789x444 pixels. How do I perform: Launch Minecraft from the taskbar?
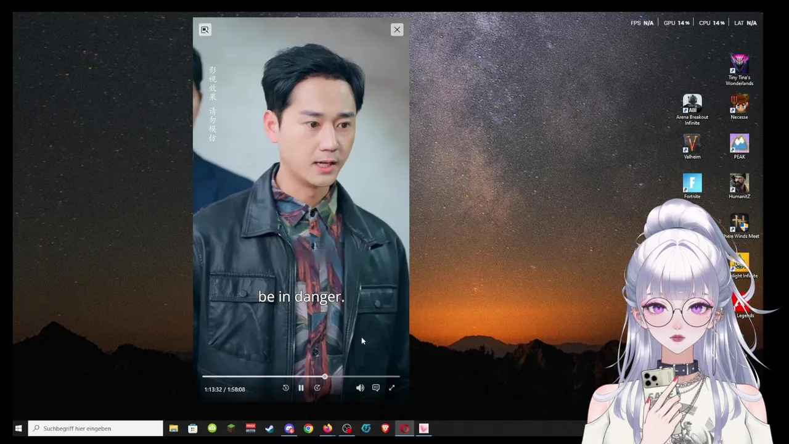(x=231, y=429)
